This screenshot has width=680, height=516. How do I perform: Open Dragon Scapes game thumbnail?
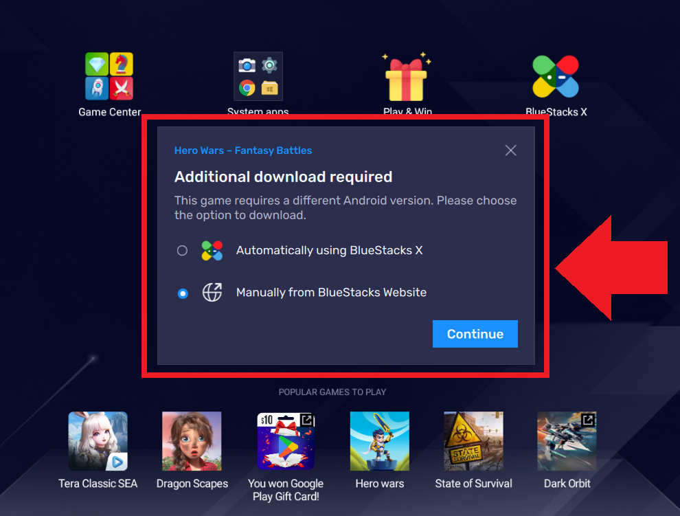click(192, 441)
